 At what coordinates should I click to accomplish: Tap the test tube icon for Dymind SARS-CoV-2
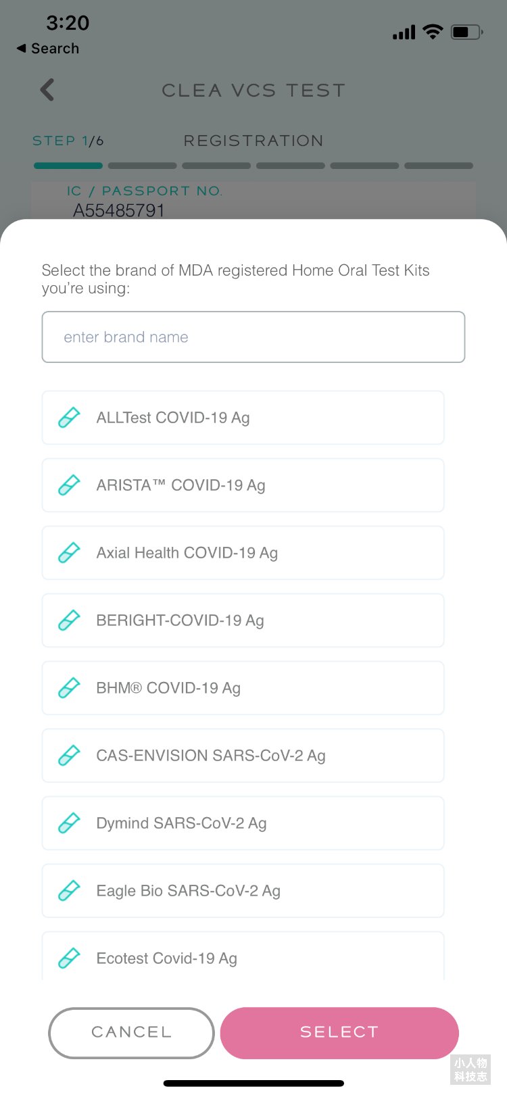coord(69,823)
